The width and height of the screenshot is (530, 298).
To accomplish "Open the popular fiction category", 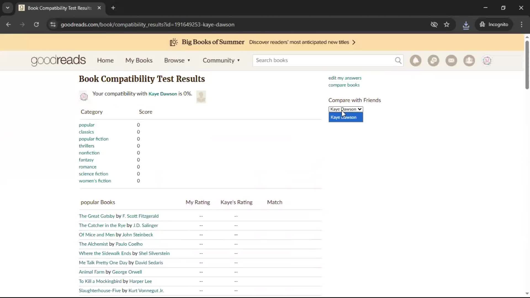I will [94, 139].
